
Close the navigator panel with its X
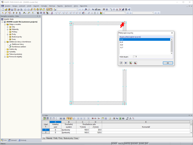click(40, 16)
